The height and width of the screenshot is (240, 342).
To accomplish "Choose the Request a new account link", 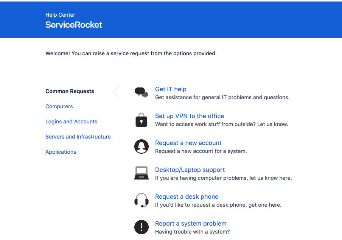I will click(188, 143).
